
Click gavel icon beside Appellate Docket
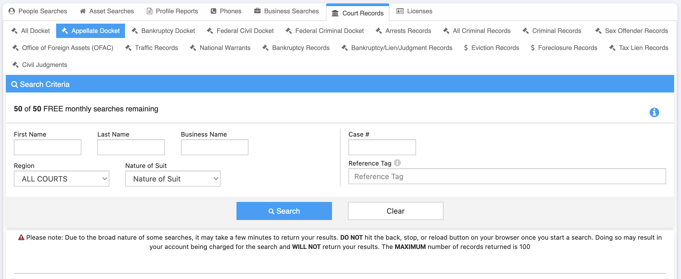point(65,31)
